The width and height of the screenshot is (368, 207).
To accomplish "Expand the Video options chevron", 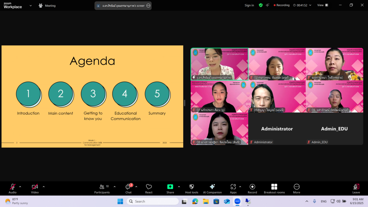I will pyautogui.click(x=44, y=187).
